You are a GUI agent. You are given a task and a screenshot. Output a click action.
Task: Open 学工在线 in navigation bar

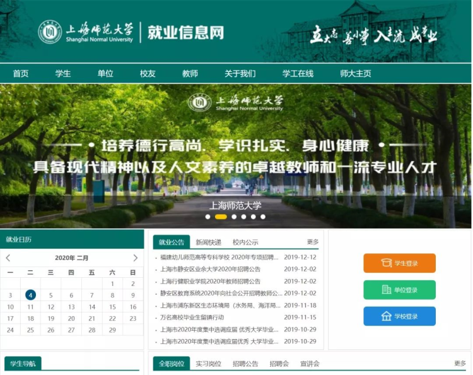tap(298, 73)
